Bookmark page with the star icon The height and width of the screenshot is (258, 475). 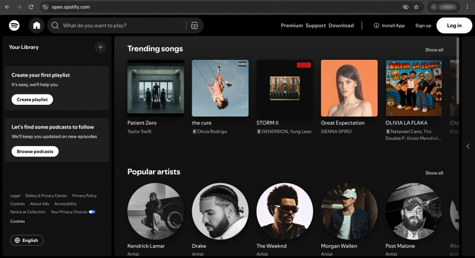pyautogui.click(x=416, y=7)
